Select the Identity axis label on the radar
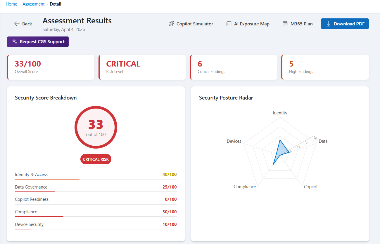Screen dimensions: 380x244 [280, 113]
